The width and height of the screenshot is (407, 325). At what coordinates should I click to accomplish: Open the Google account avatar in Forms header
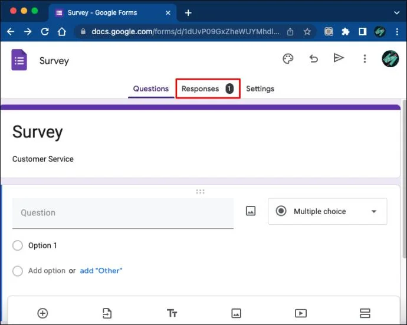[390, 58]
